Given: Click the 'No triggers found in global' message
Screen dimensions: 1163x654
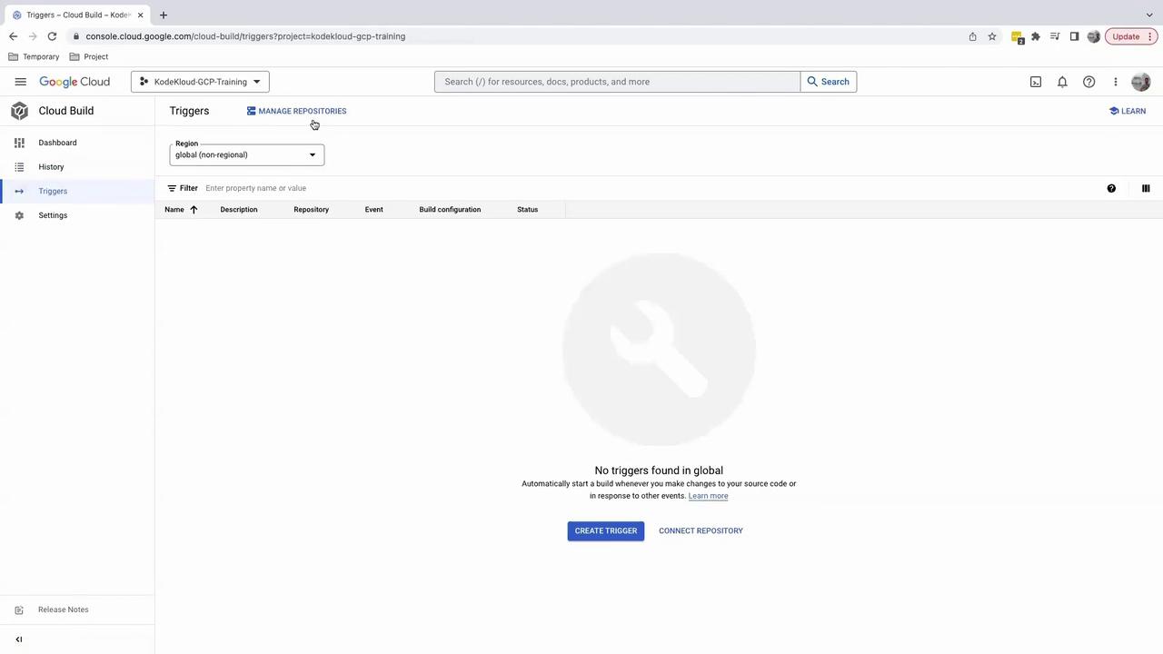Looking at the screenshot, I should pos(659,471).
